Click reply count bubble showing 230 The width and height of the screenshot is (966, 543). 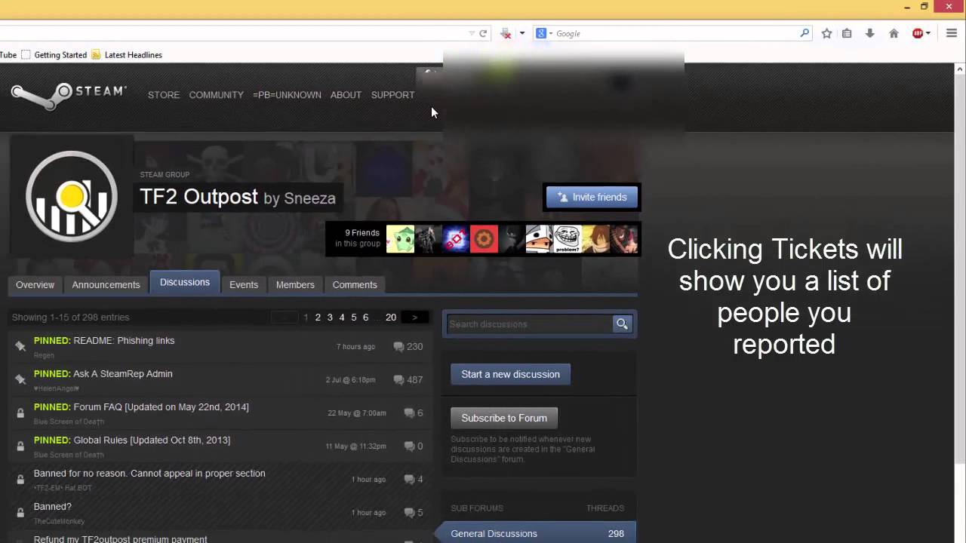pyautogui.click(x=408, y=347)
